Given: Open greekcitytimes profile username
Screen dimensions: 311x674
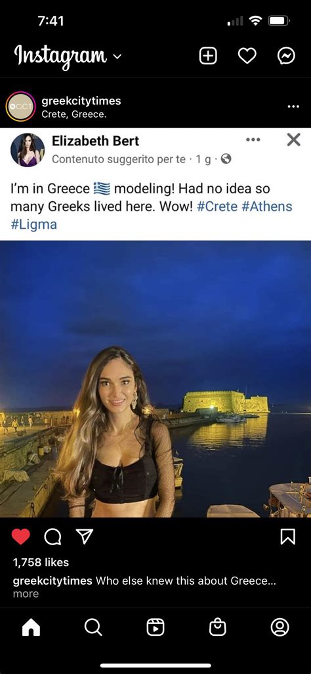Looking at the screenshot, I should [x=81, y=101].
